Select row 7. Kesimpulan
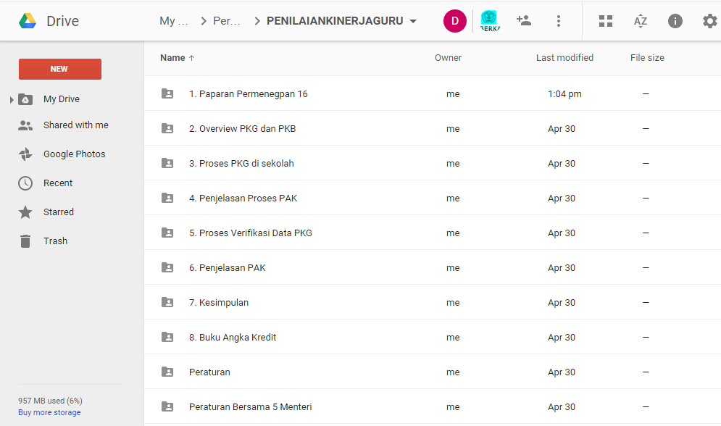 432,302
